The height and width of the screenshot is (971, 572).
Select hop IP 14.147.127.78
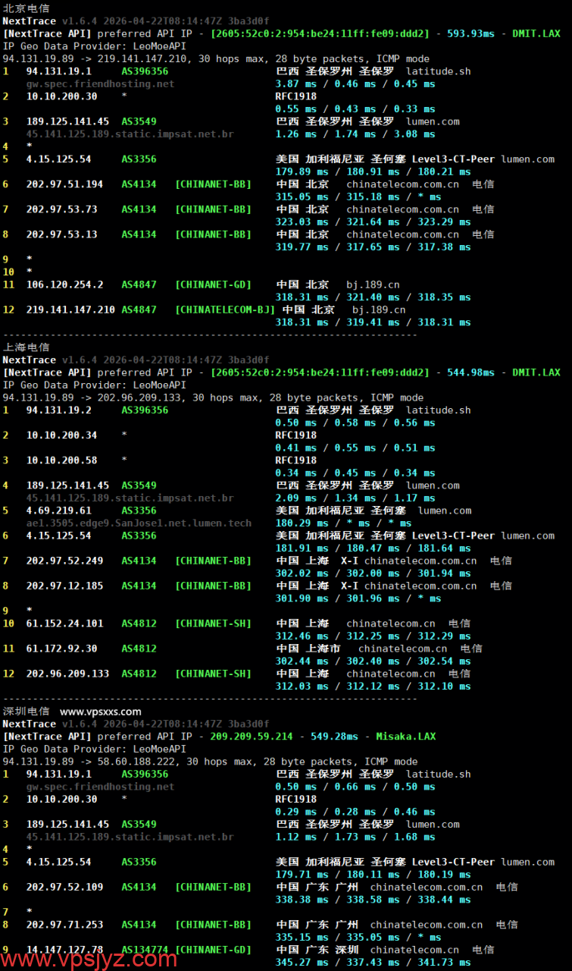pyautogui.click(x=64, y=950)
